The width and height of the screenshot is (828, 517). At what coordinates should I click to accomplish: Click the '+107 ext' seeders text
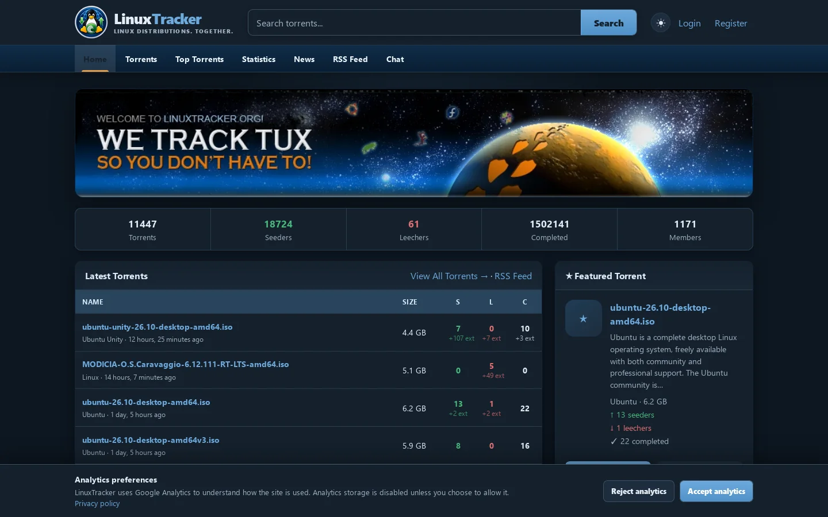coord(462,338)
